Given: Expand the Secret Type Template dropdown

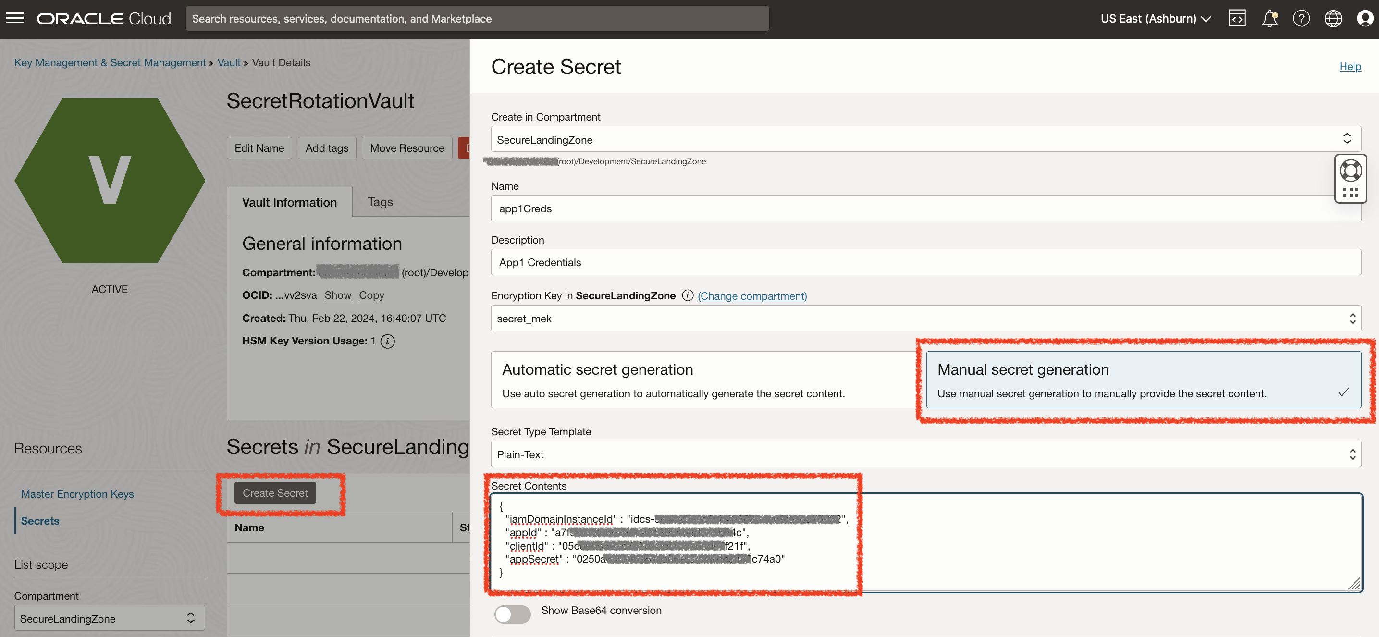Looking at the screenshot, I should point(925,454).
